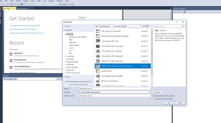Select the ASP.NET Web Application (.NET Framework) icon

coord(98,66)
